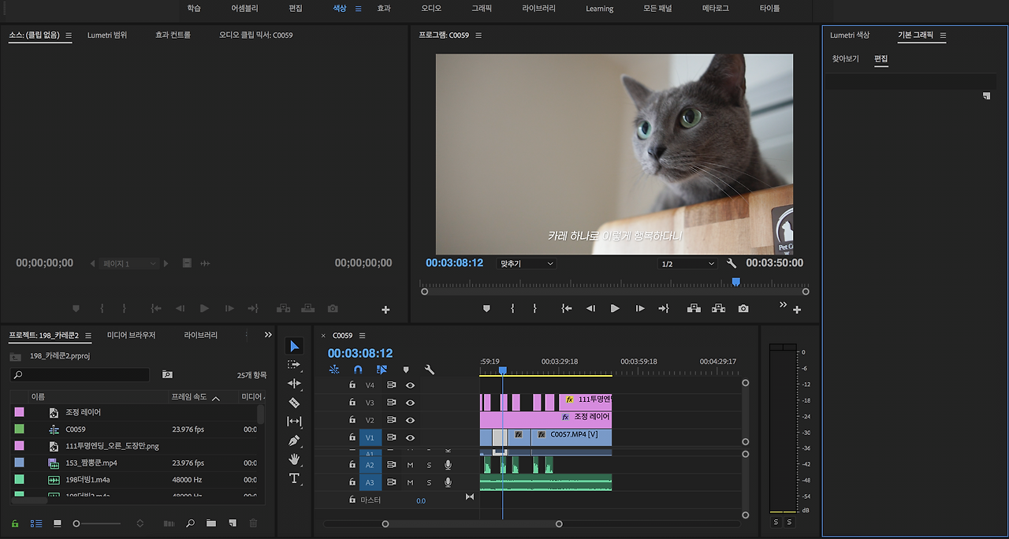
Task: Expand project panel overflow tabs chevron
Action: [x=268, y=335]
